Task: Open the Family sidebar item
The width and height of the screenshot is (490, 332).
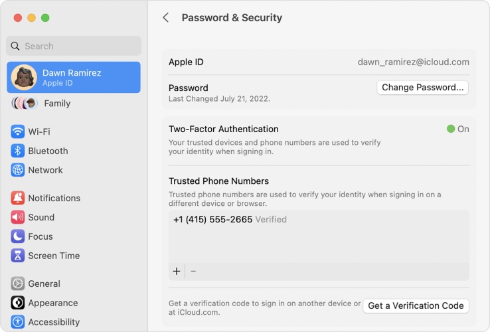Action: (x=56, y=104)
